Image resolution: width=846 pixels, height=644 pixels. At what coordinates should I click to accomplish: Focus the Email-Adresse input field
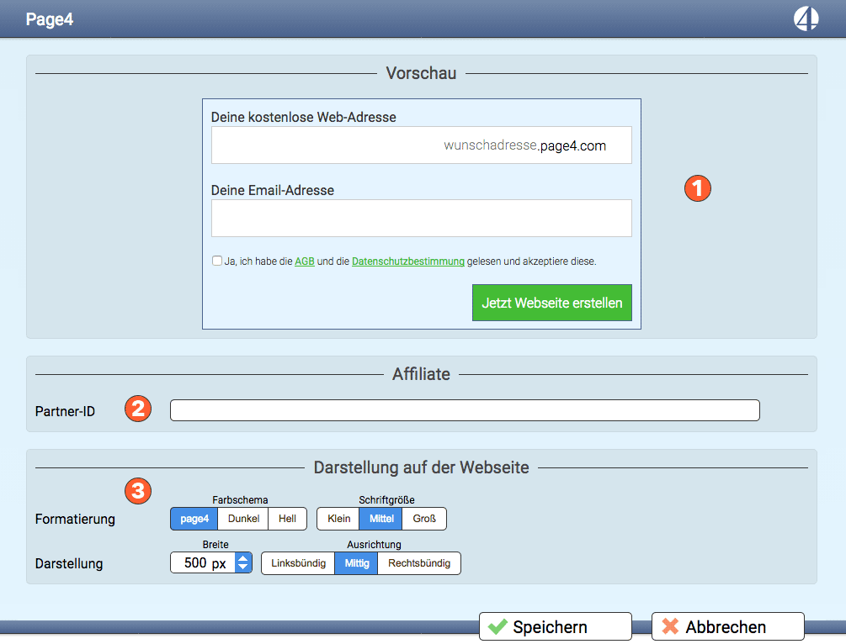point(422,219)
